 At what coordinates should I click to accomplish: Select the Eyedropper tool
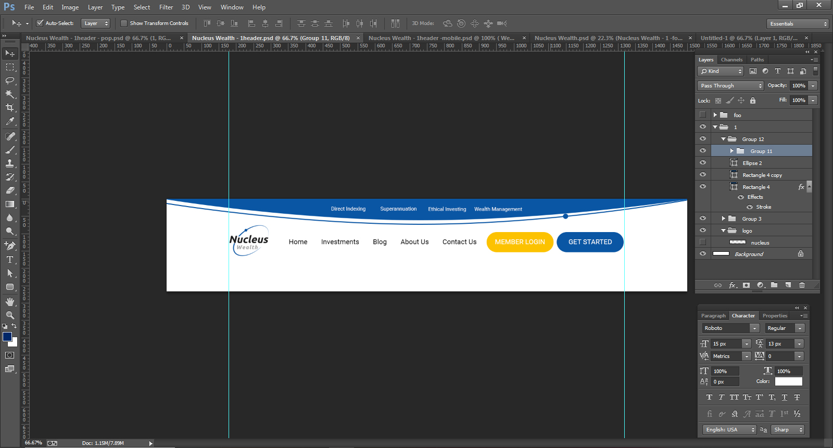(10, 121)
